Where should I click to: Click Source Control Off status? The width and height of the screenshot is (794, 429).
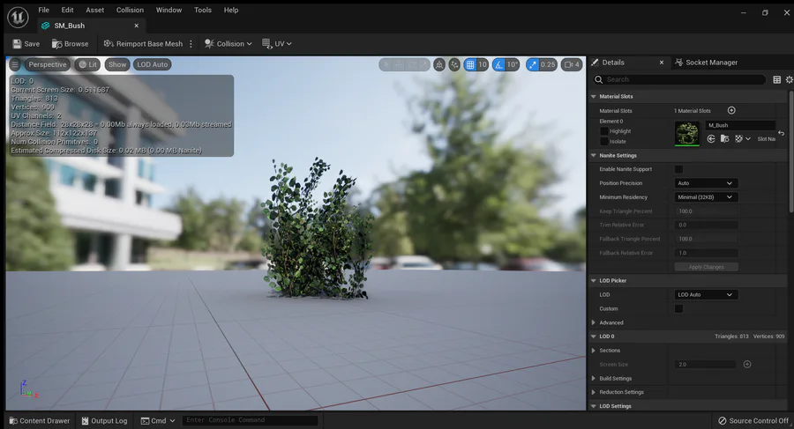(753, 421)
